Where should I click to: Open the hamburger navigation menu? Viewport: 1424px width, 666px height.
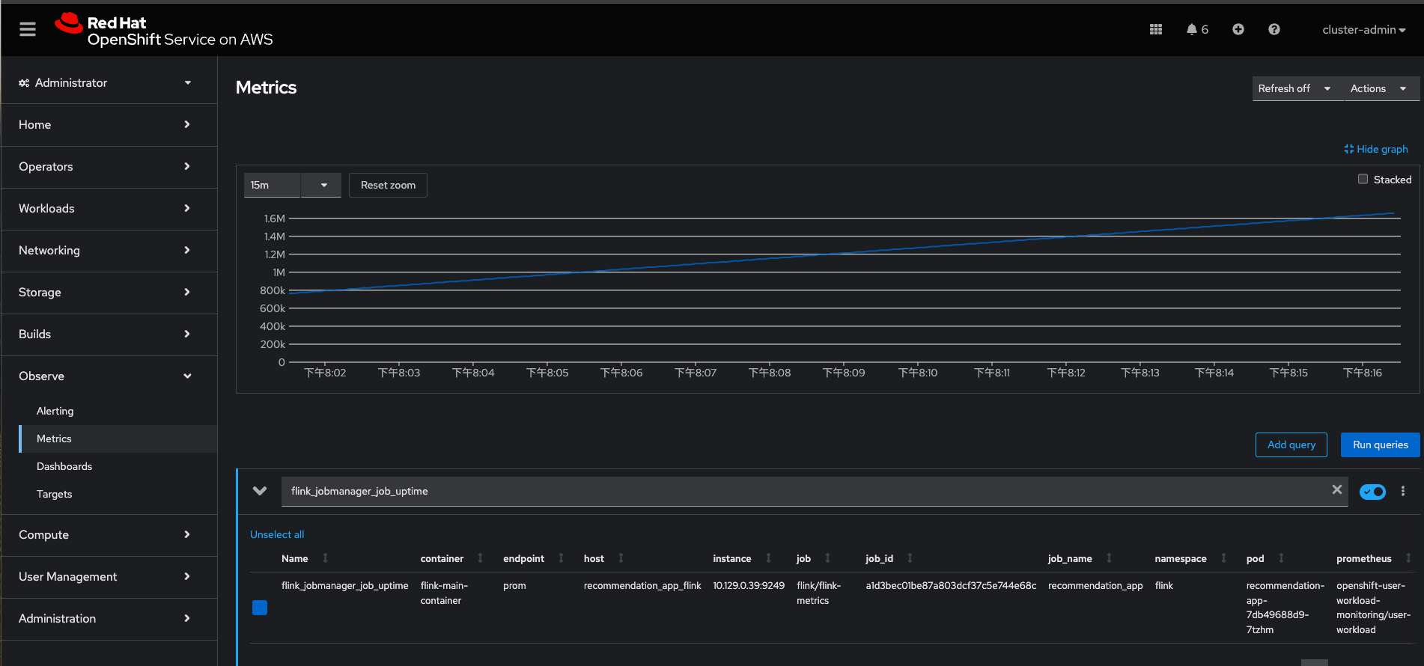(x=28, y=29)
